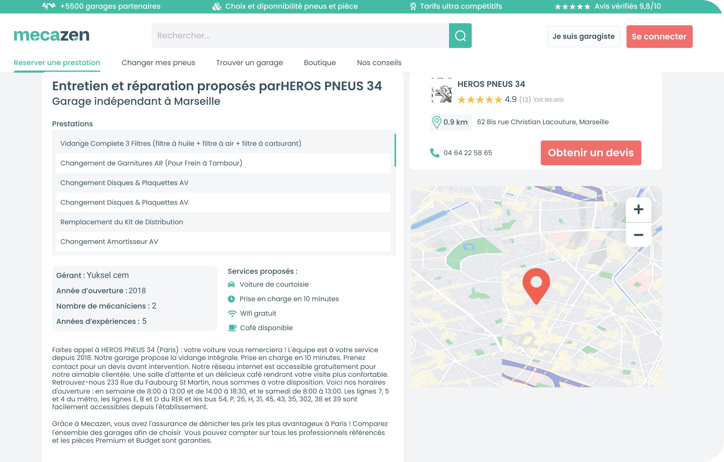Click the award ribbon icon beside Tarifs
This screenshot has height=462, width=724.
coord(413,6)
